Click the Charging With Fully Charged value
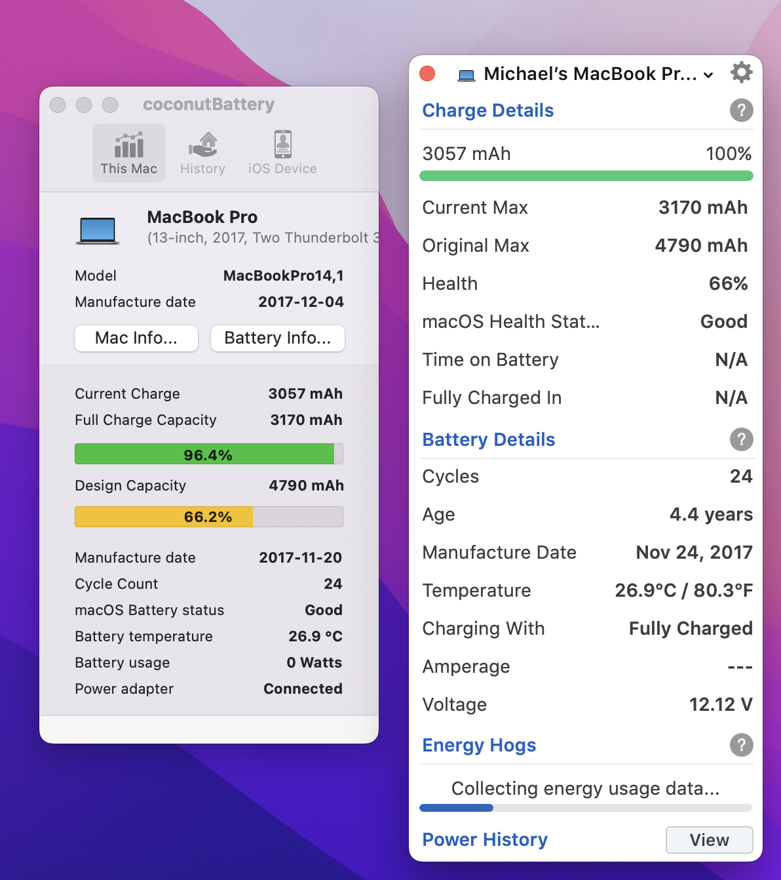781x880 pixels. [x=691, y=628]
